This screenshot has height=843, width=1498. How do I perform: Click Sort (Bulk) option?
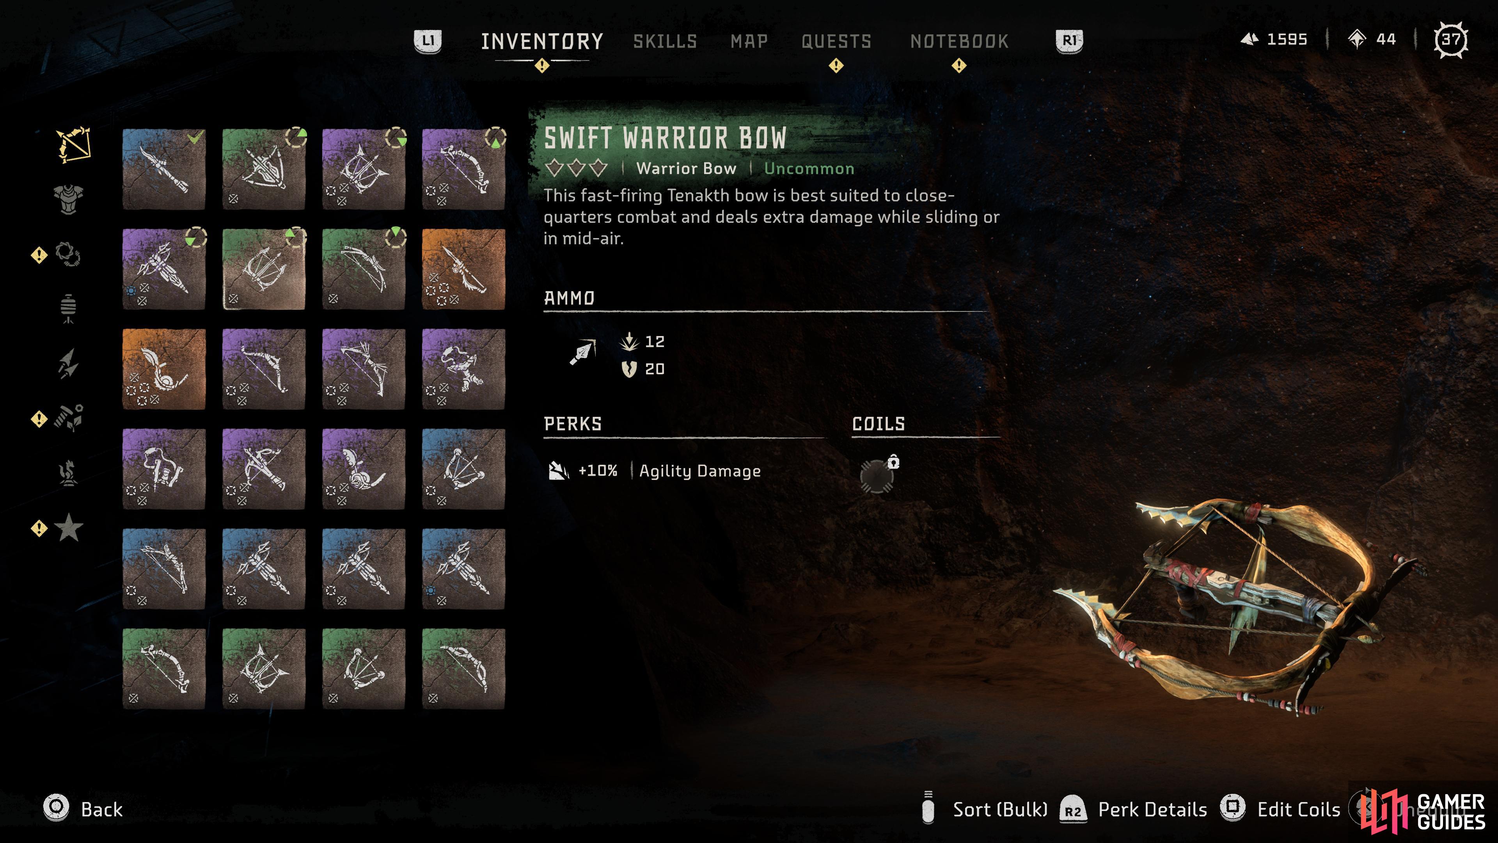[985, 809]
